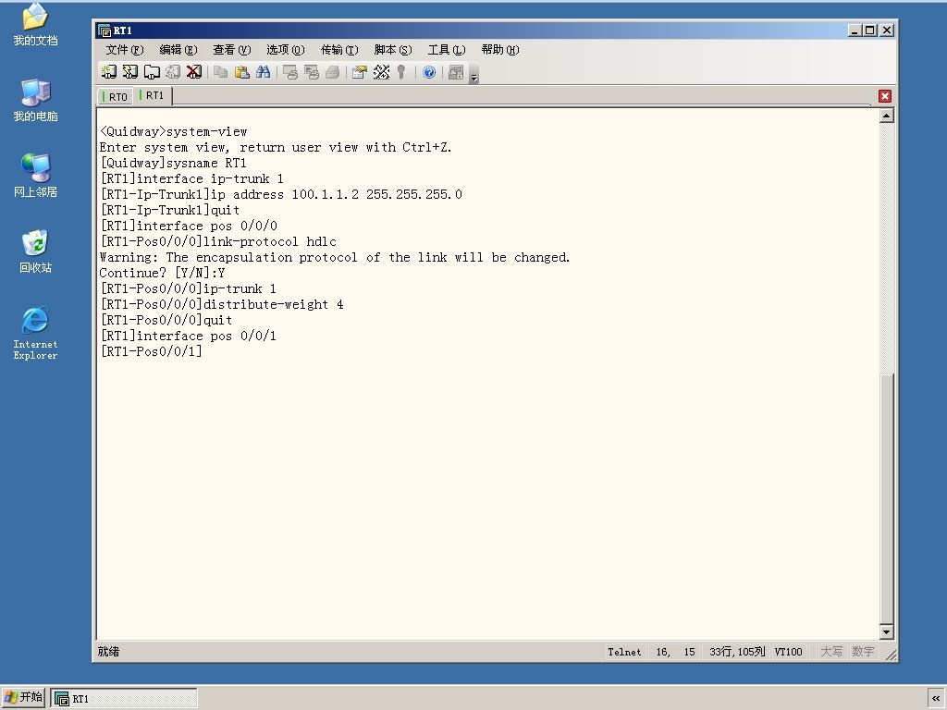Click the 我的电脑 desktop icon
The width and height of the screenshot is (947, 710).
pyautogui.click(x=35, y=100)
